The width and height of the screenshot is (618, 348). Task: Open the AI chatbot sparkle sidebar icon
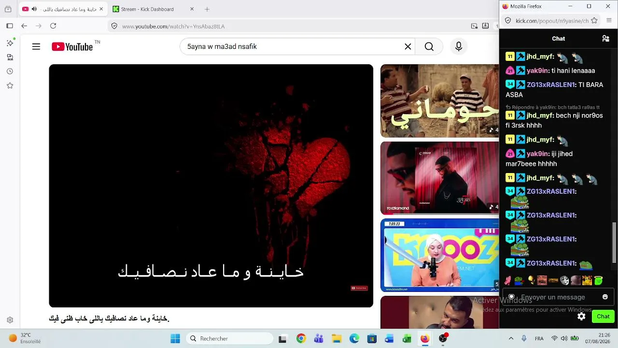pos(10,43)
